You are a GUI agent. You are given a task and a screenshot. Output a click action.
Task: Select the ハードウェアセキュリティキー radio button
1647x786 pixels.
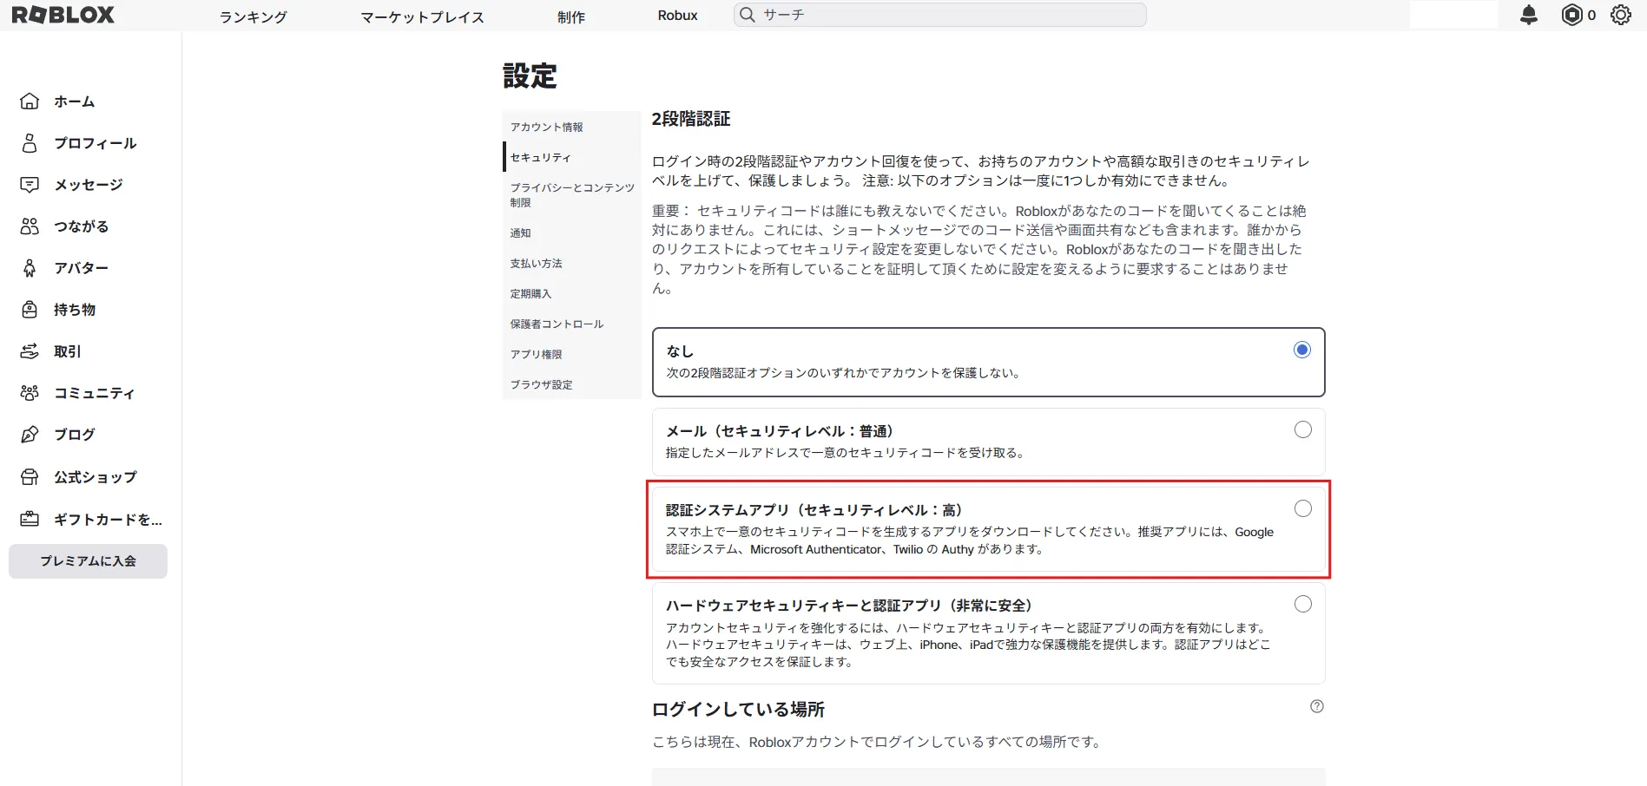pos(1302,604)
